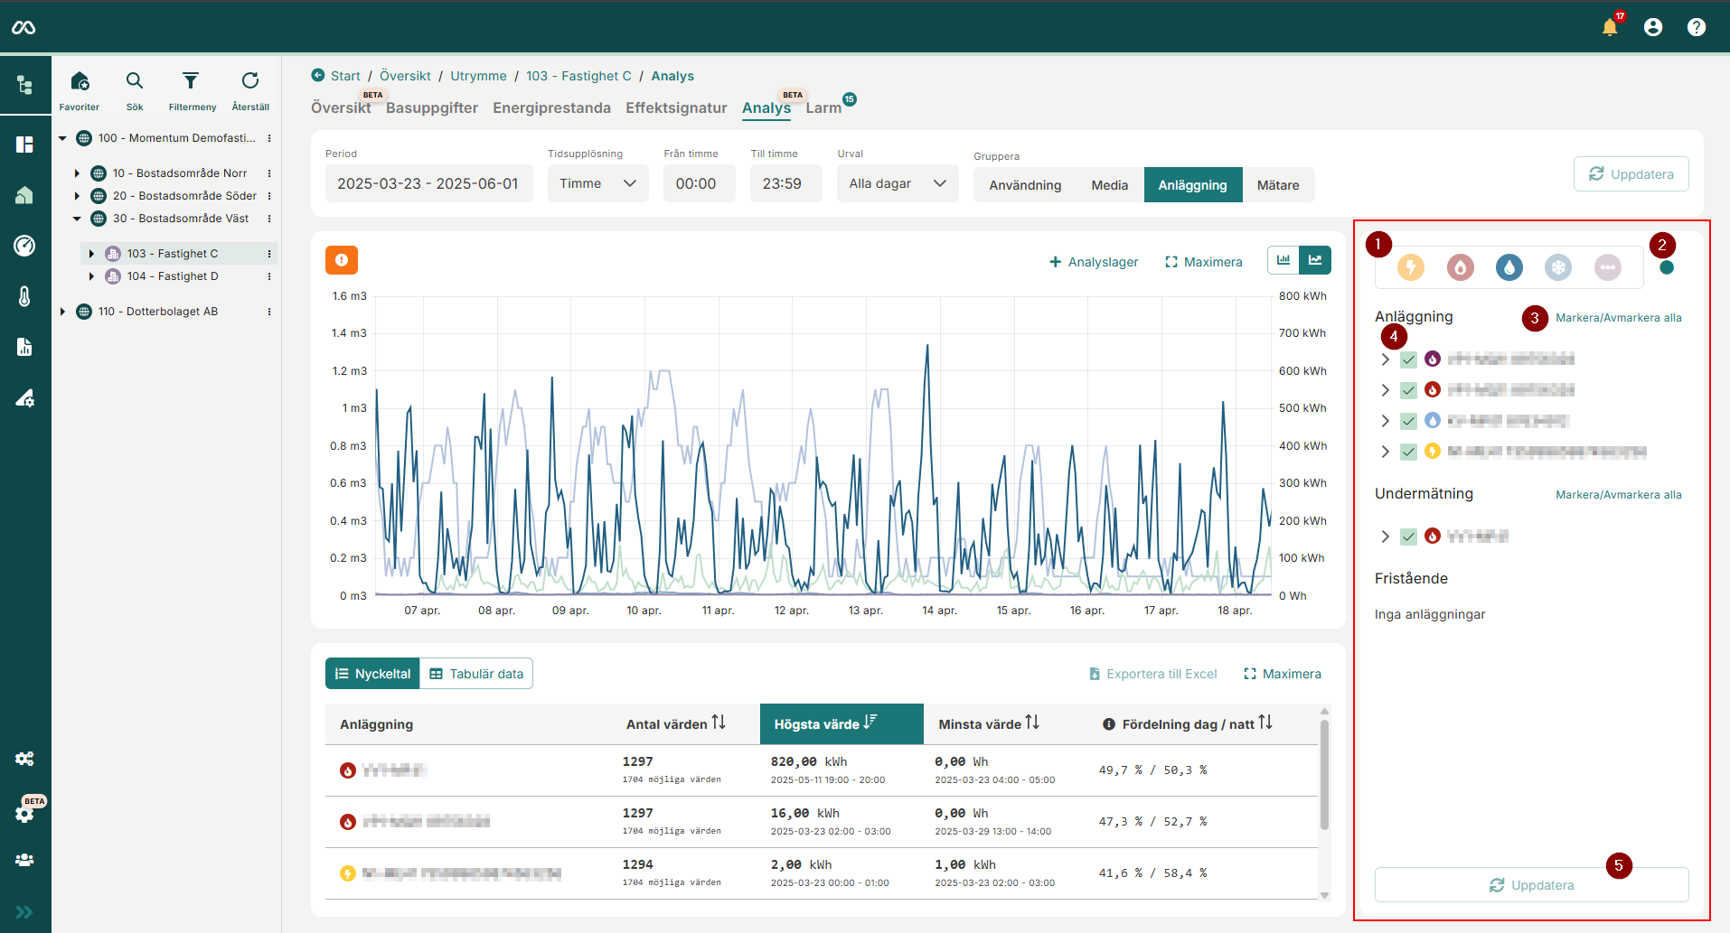The width and height of the screenshot is (1730, 933).
Task: Click the Favoriter house icon
Action: tap(80, 81)
